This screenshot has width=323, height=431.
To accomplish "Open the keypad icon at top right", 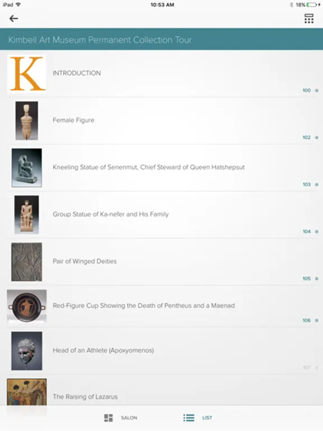I will pyautogui.click(x=309, y=19).
